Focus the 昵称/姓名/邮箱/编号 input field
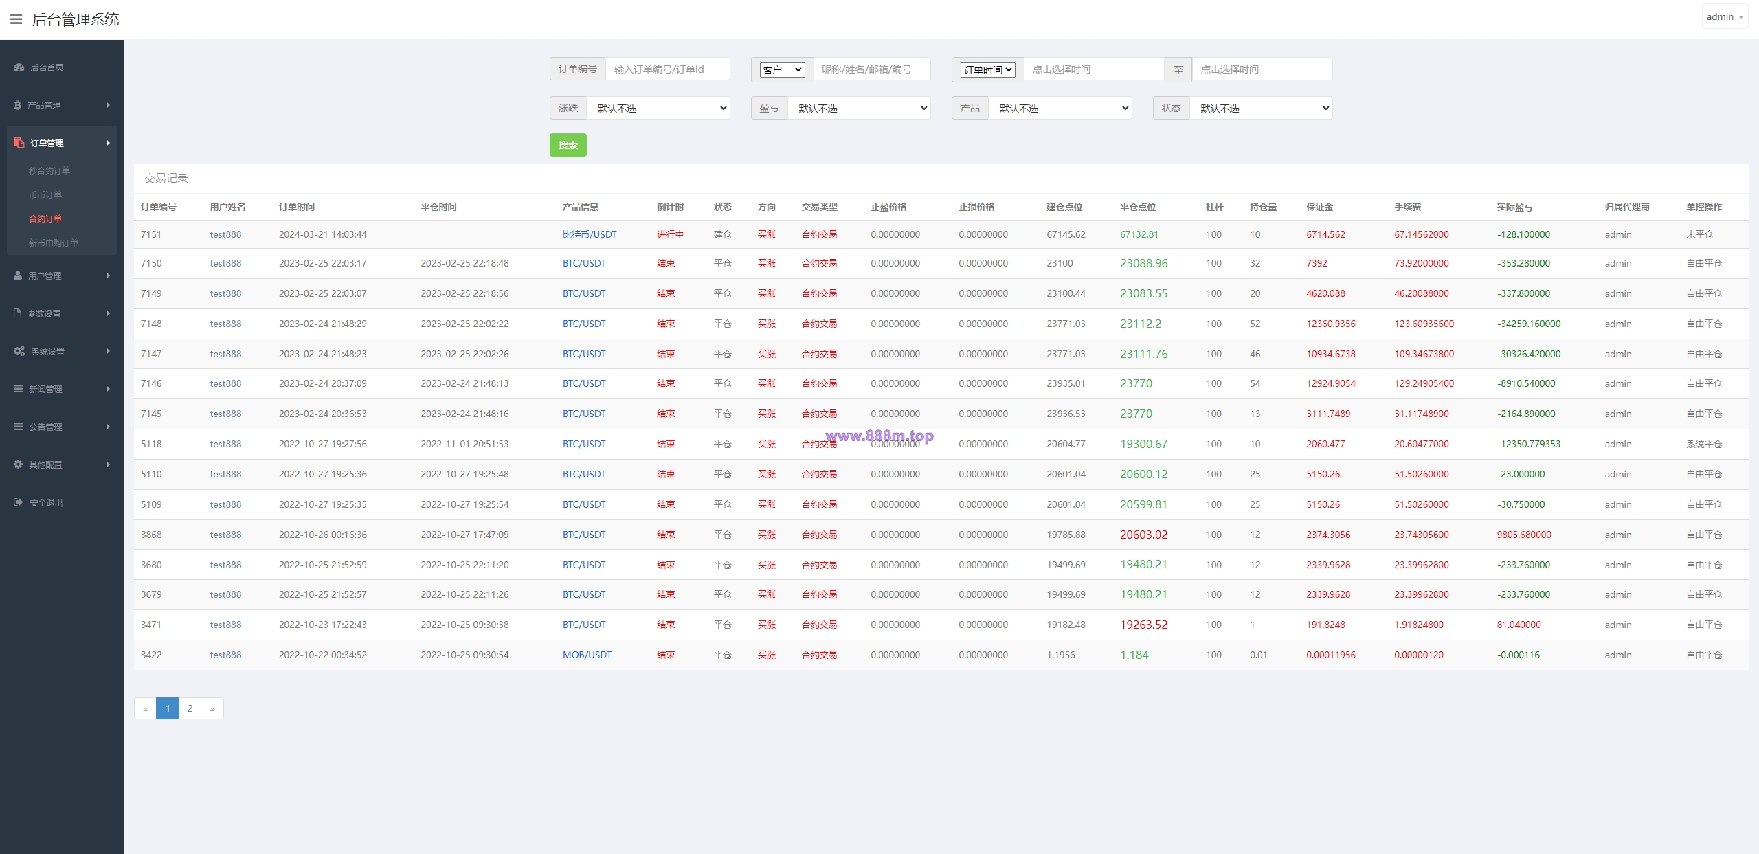1759x854 pixels. [872, 69]
